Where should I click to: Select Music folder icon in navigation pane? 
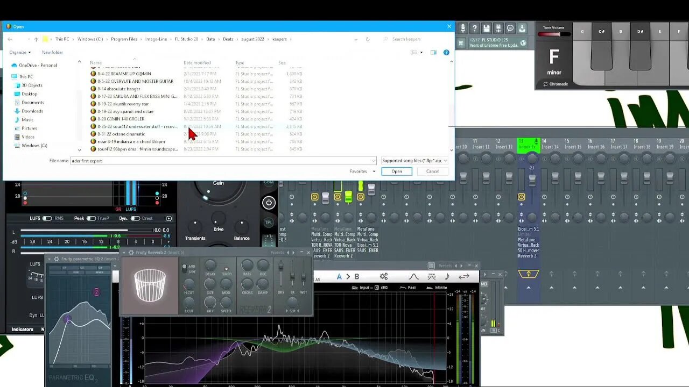[x=17, y=120]
